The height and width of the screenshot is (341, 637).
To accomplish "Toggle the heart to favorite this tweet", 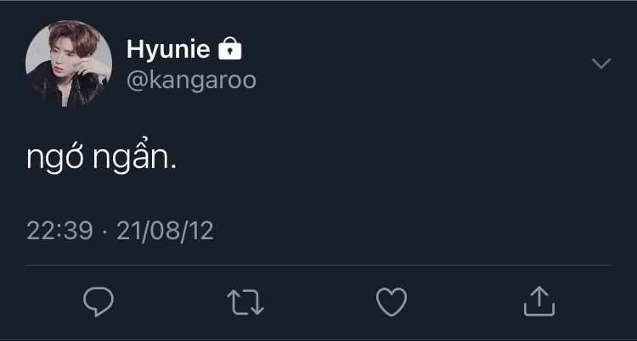I will (392, 301).
